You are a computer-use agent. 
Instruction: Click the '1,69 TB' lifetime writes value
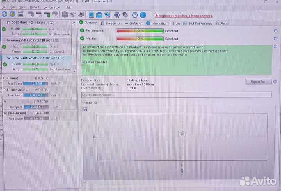coord(132,88)
